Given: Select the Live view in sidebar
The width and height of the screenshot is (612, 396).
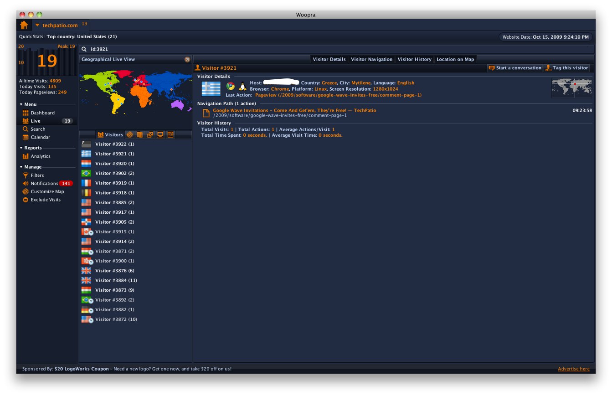Looking at the screenshot, I should tap(47, 121).
